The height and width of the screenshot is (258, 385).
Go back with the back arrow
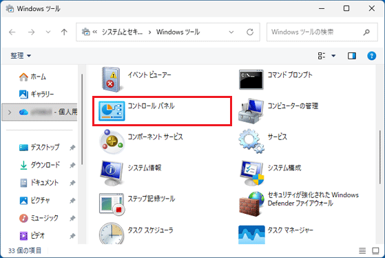[x=12, y=32]
